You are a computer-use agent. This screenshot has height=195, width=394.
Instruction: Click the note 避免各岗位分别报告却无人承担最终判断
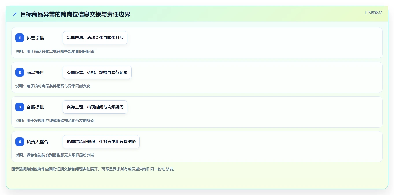60,155
